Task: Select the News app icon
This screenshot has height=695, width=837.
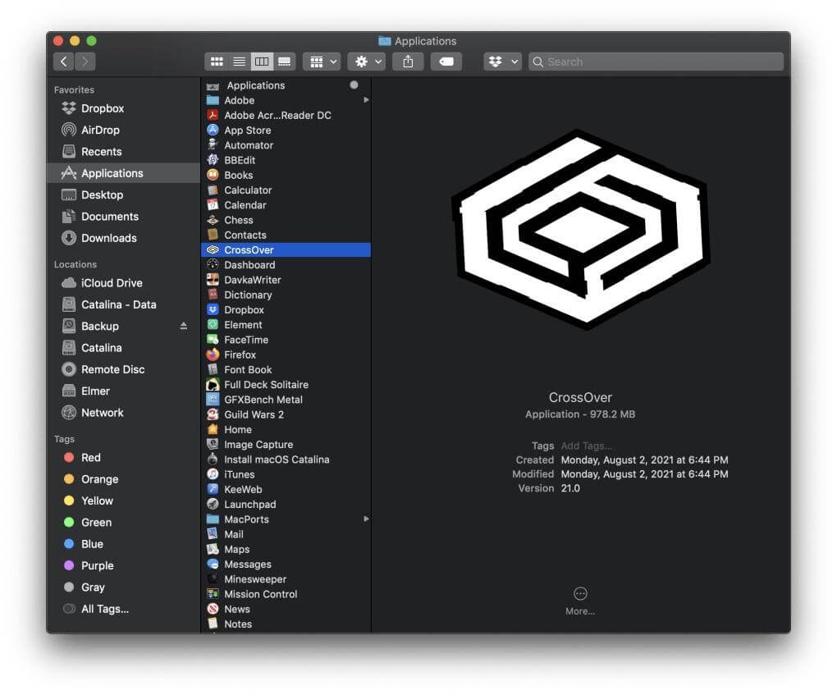Action: coord(213,609)
